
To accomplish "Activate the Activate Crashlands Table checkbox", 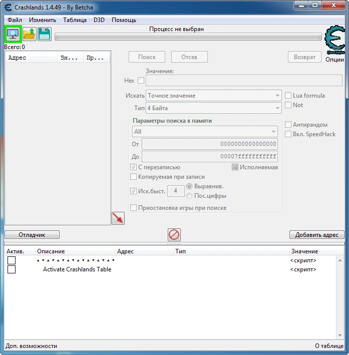I will click(12, 269).
